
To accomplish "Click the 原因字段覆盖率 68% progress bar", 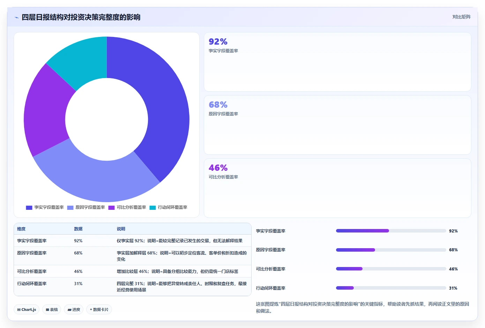I will coord(391,250).
